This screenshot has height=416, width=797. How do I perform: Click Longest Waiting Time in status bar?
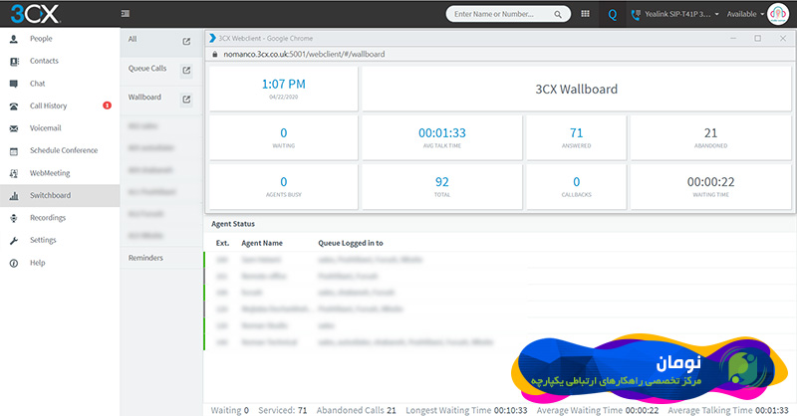pos(466,410)
